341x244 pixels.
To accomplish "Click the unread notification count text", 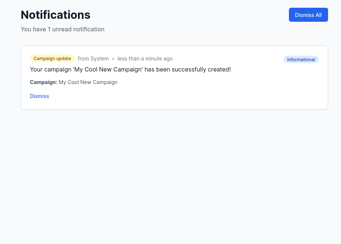I will pos(62,29).
